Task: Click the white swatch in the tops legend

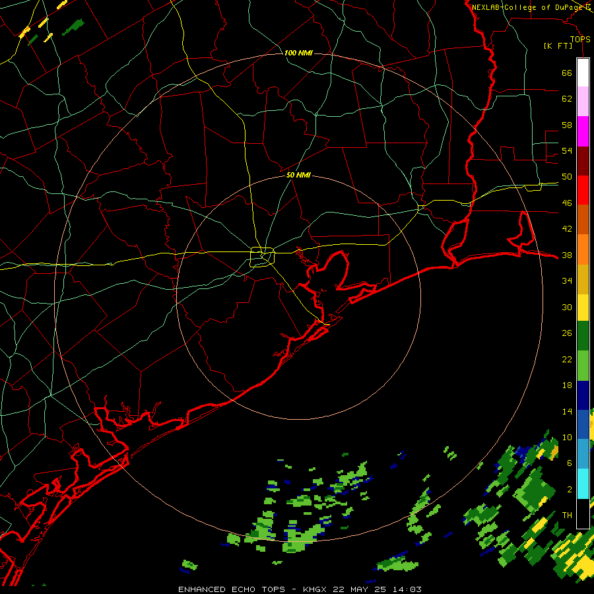Action: pyautogui.click(x=583, y=73)
